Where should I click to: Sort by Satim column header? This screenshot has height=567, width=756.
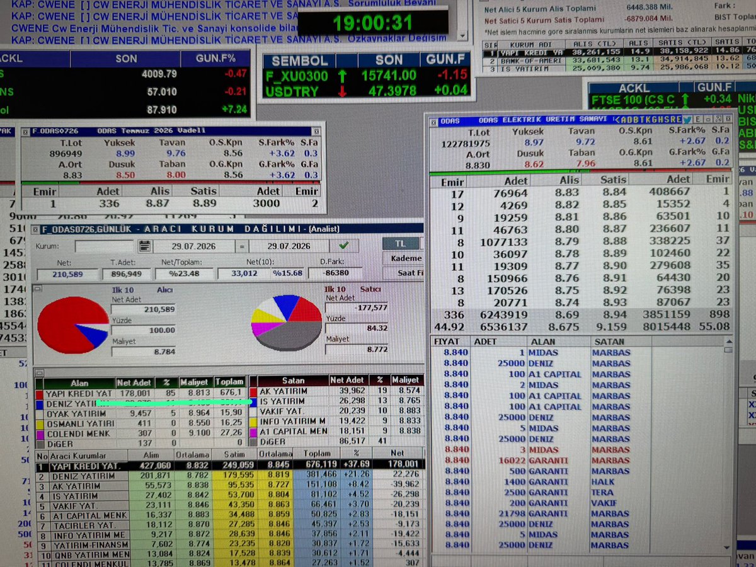point(234,454)
